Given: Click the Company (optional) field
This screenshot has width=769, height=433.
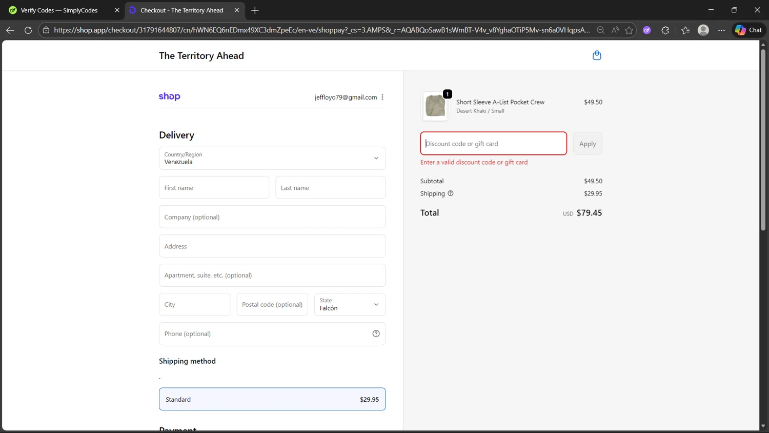Looking at the screenshot, I should [x=272, y=217].
